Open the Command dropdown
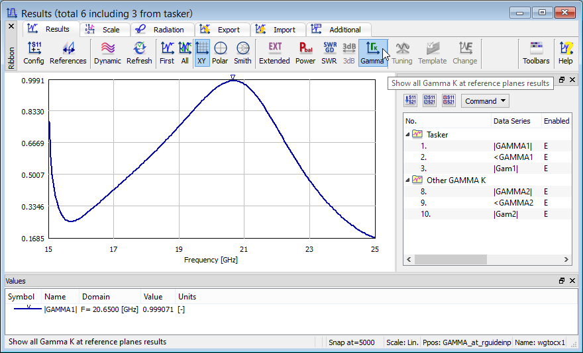 coord(485,101)
